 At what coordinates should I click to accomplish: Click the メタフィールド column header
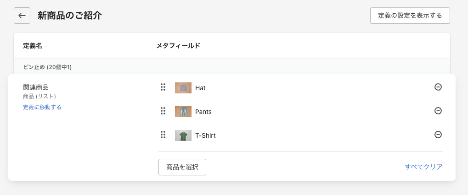point(178,46)
